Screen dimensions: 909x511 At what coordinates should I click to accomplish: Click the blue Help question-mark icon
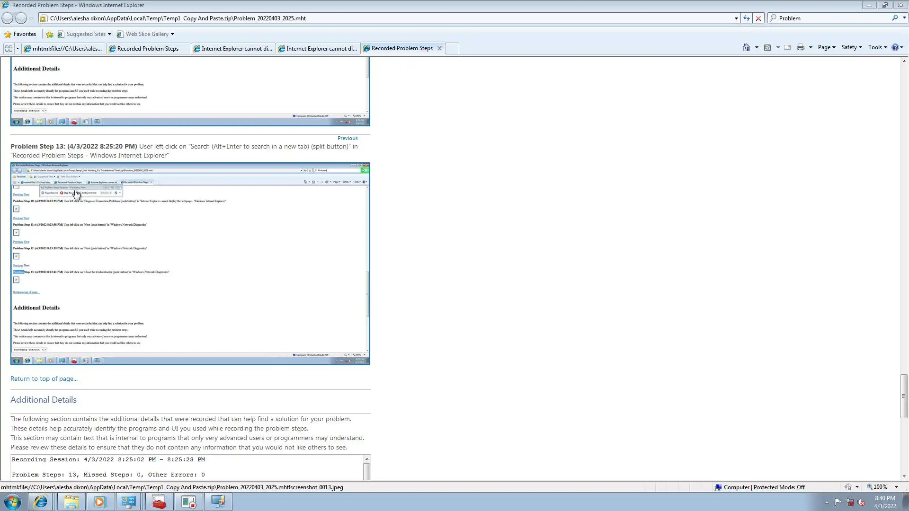coord(895,47)
